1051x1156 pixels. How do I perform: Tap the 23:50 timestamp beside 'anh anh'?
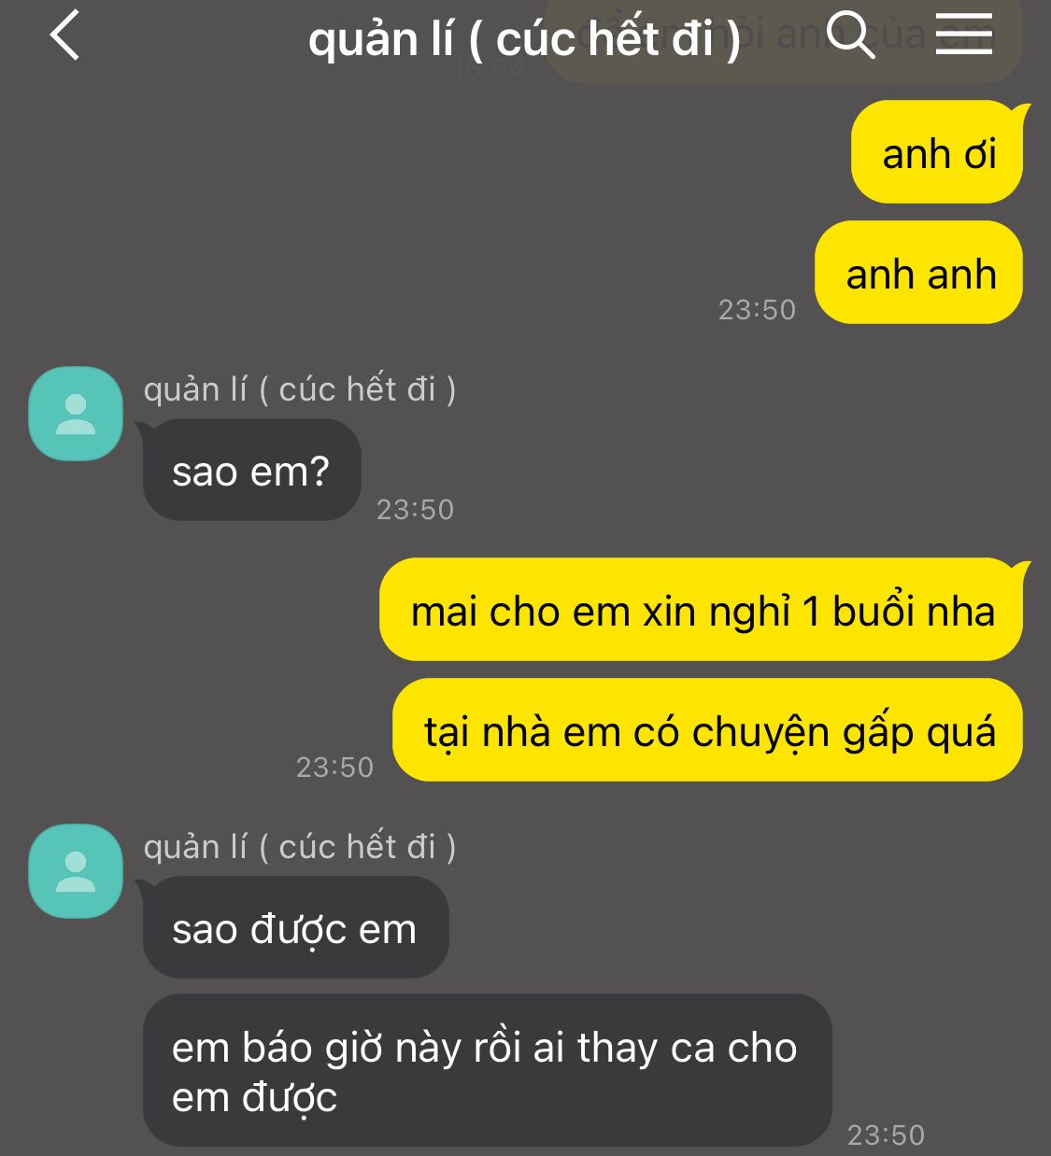[x=757, y=309]
